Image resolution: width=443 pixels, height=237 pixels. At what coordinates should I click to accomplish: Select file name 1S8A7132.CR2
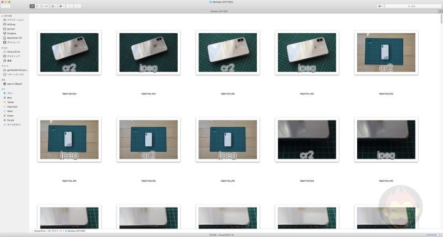click(386, 94)
